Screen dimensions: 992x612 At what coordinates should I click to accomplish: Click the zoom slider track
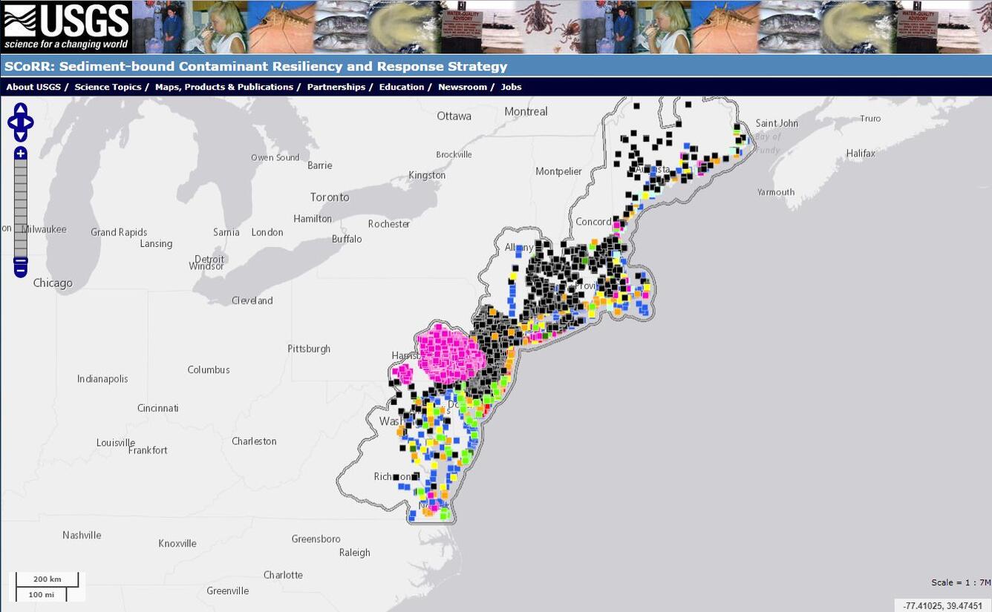[21, 208]
